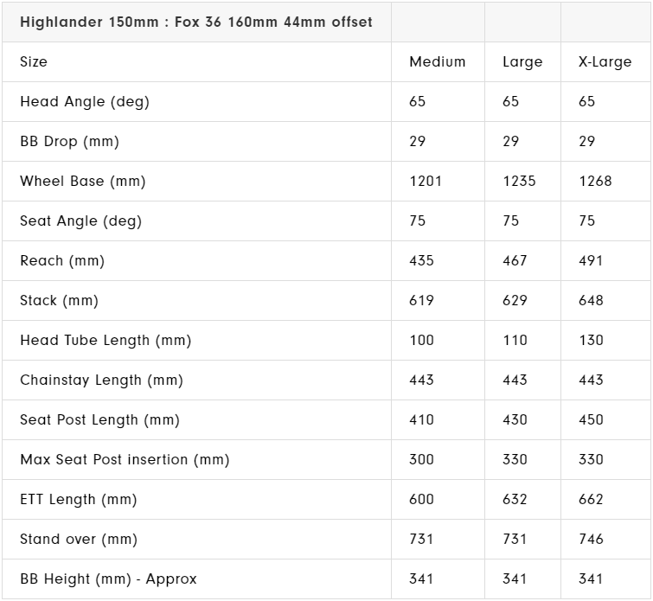Click the 746 stand over value
This screenshot has height=601, width=653.
pos(591,540)
